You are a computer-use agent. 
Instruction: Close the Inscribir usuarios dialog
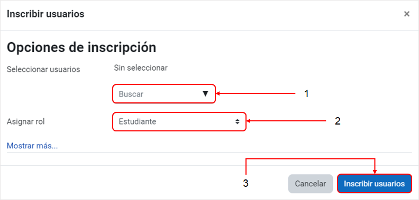pos(406,14)
